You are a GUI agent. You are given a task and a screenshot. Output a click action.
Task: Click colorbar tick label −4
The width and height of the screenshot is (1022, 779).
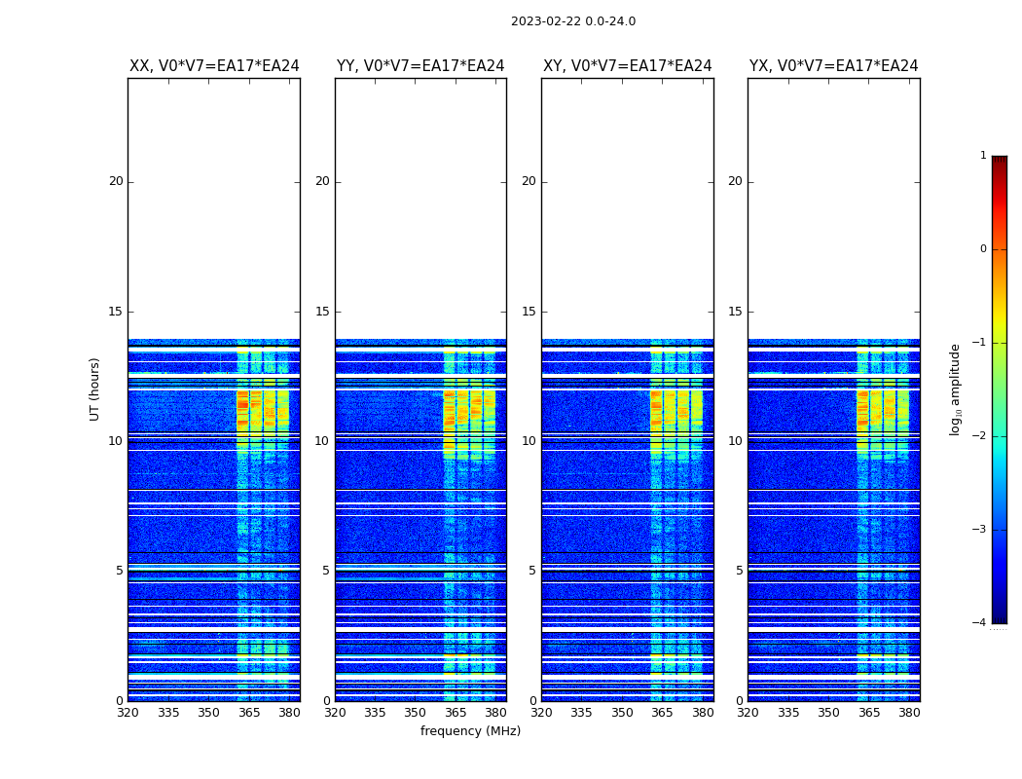pyautogui.click(x=979, y=622)
